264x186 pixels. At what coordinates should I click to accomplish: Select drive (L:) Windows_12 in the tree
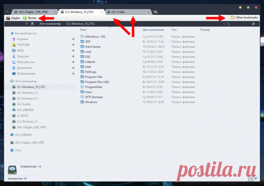pos(25,121)
